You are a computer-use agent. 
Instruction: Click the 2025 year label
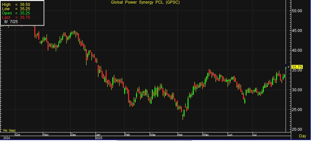[x=99, y=138]
